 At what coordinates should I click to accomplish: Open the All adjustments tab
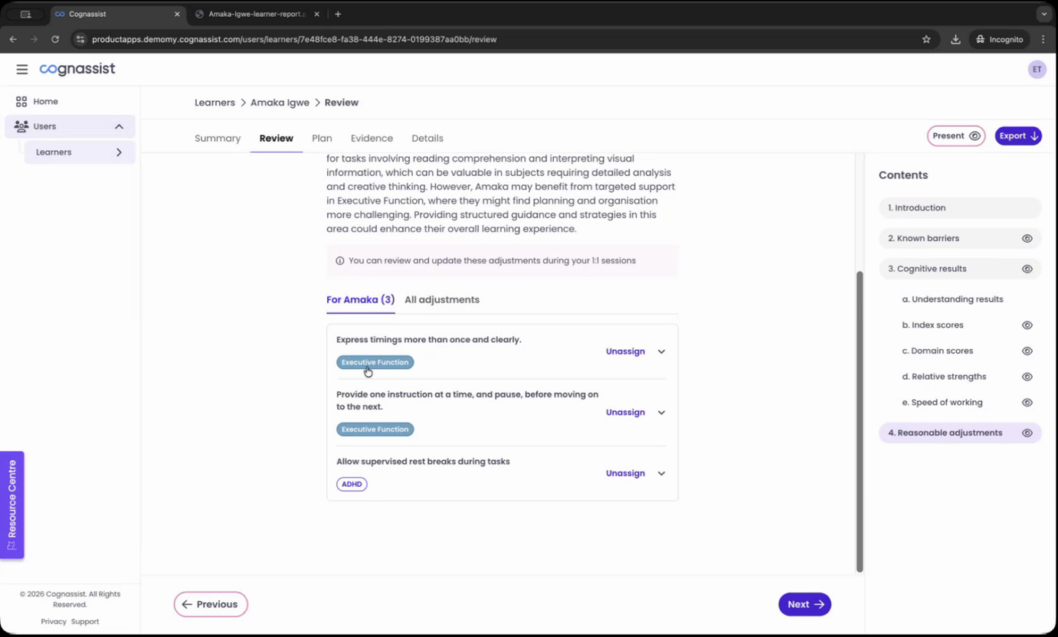click(442, 300)
